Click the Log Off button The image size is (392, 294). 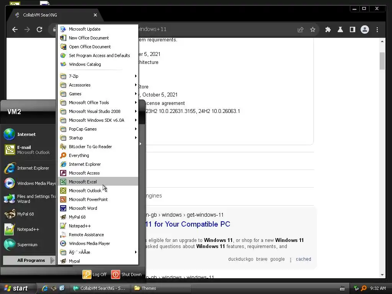click(95, 274)
